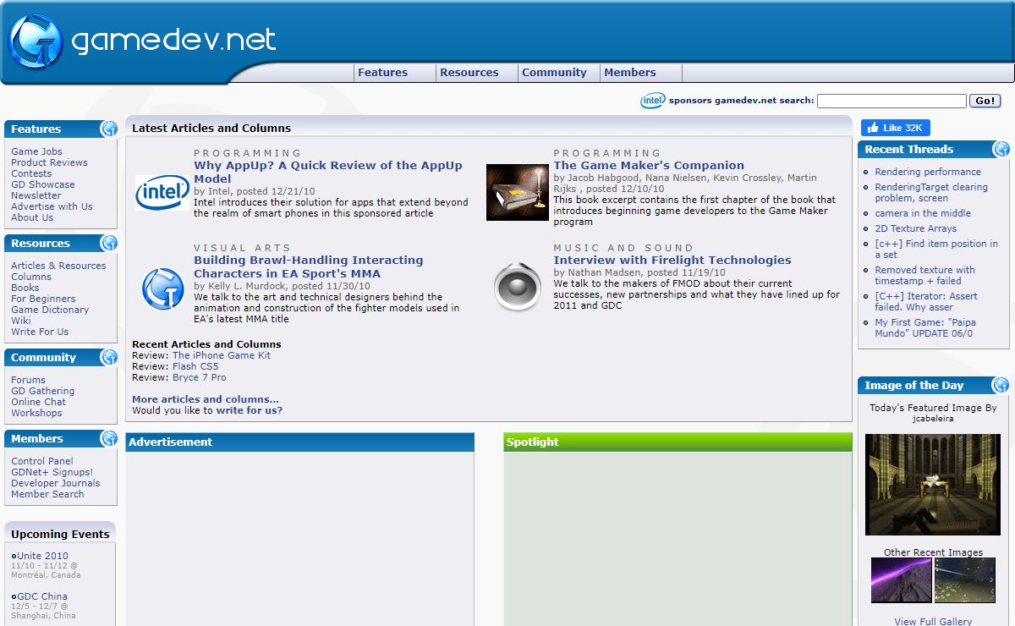The height and width of the screenshot is (626, 1015).
Task: Open The iPhone Game Kit review
Action: [x=222, y=355]
